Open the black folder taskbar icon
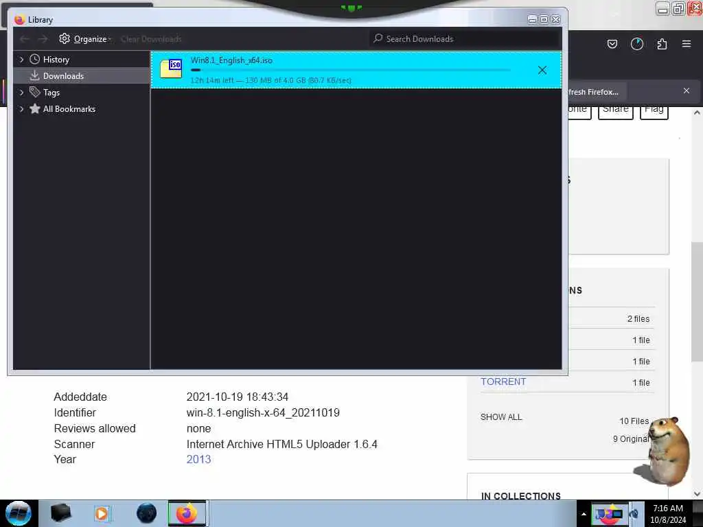Screen dimensions: 703x527 click(60, 513)
